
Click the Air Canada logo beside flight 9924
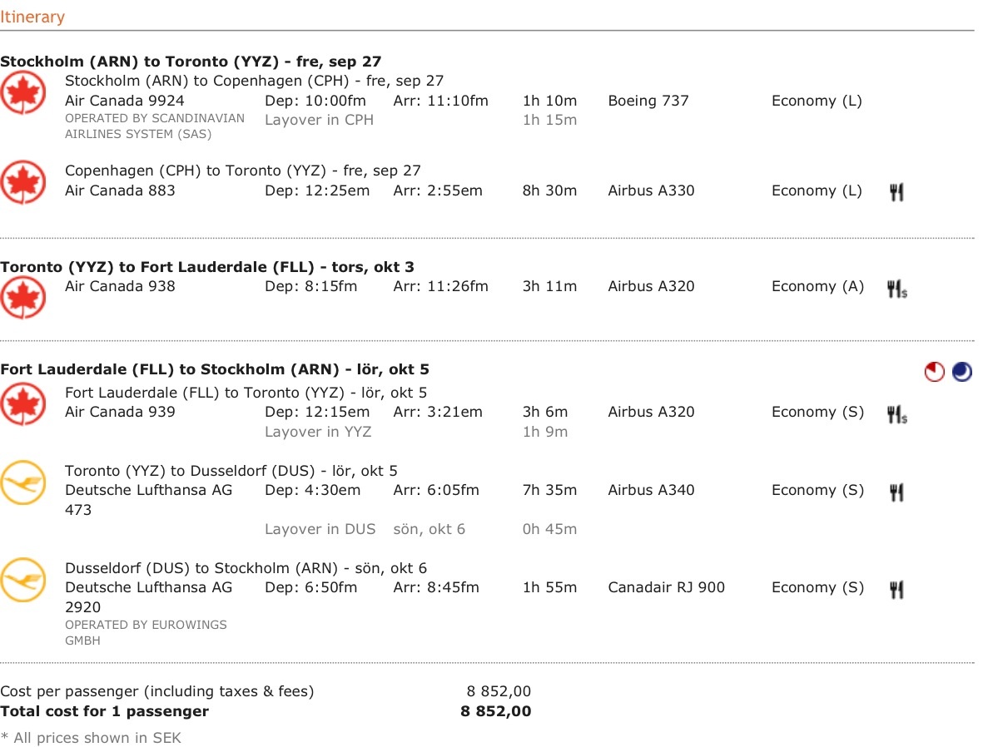23,93
